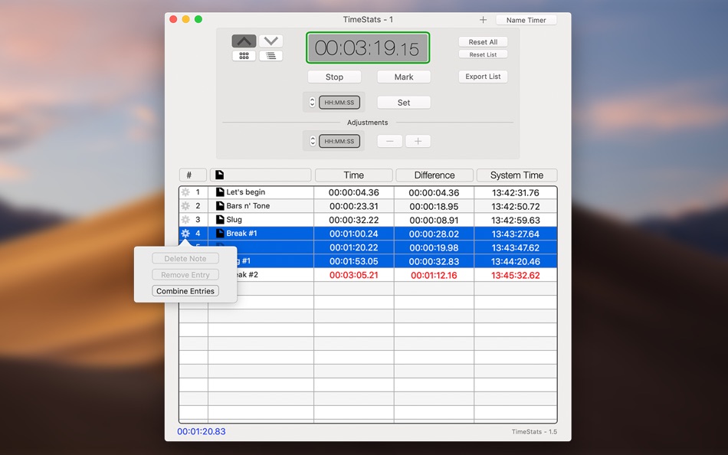Click time value 00:01:53.05

(x=354, y=261)
